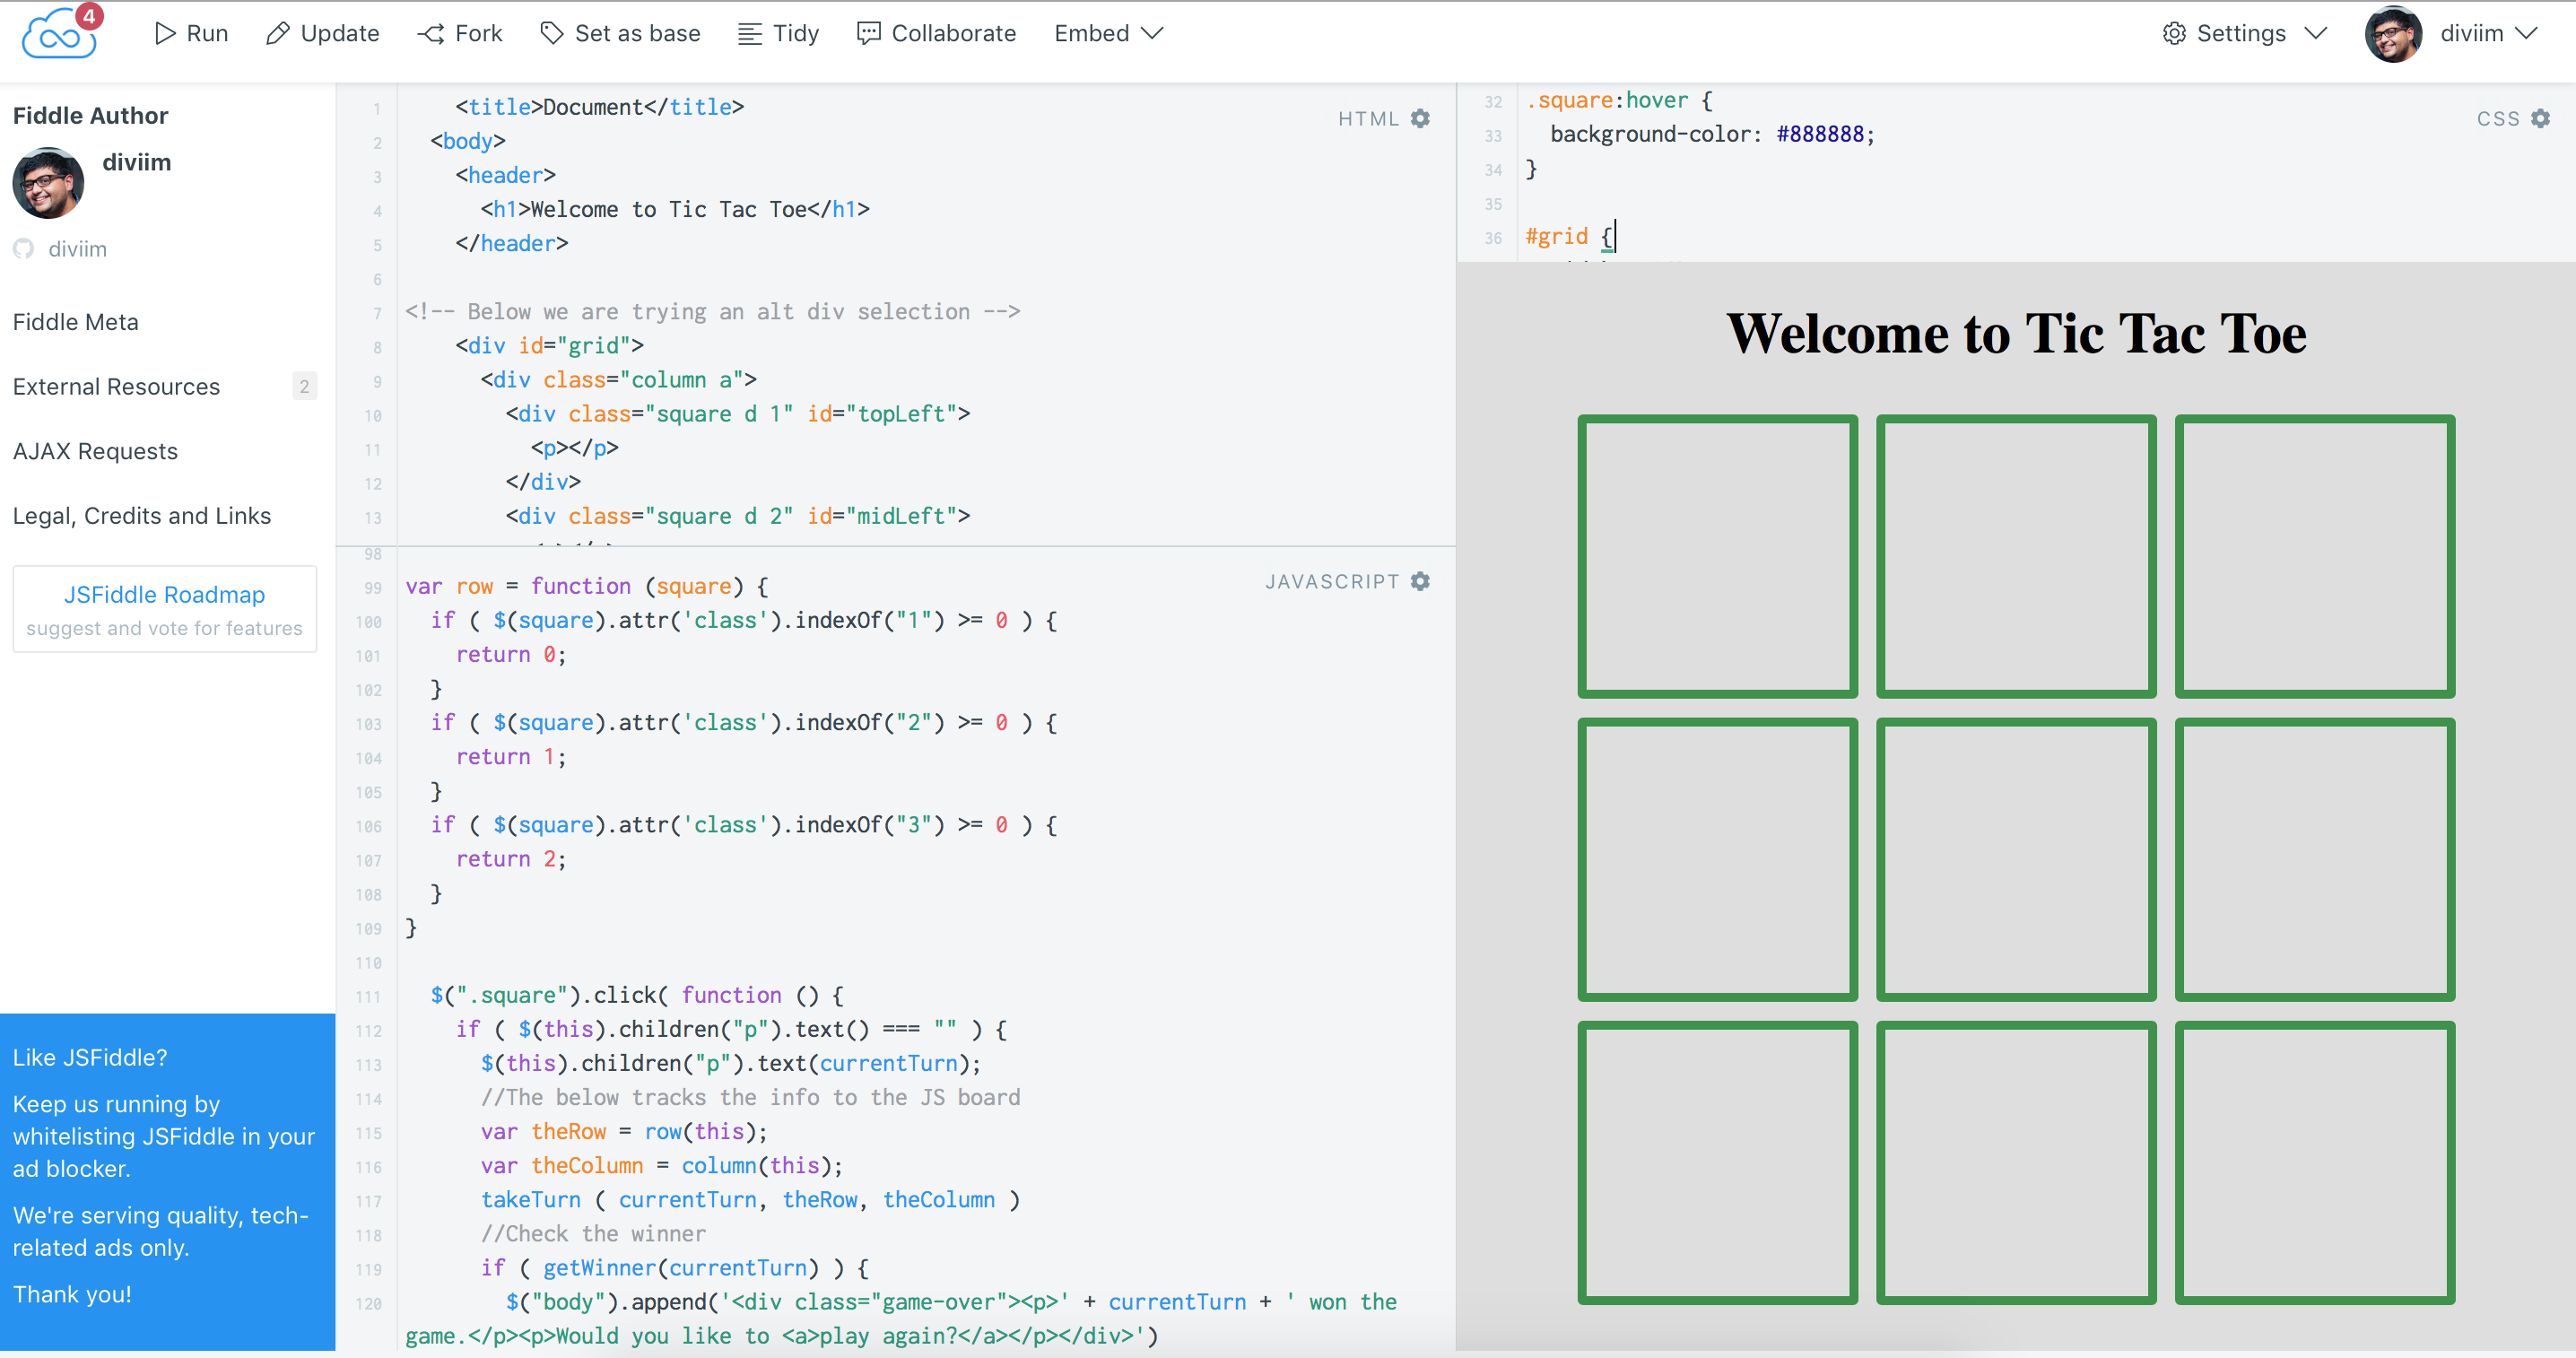Image resolution: width=2576 pixels, height=1358 pixels.
Task: Click Set as base tag button
Action: click(x=620, y=33)
